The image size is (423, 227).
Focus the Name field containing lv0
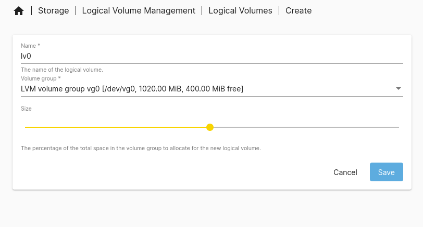[x=212, y=56]
